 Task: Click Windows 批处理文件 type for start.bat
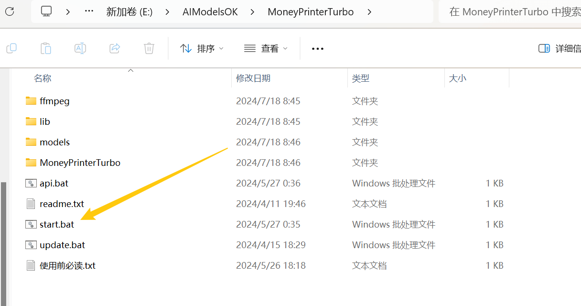[x=394, y=225]
